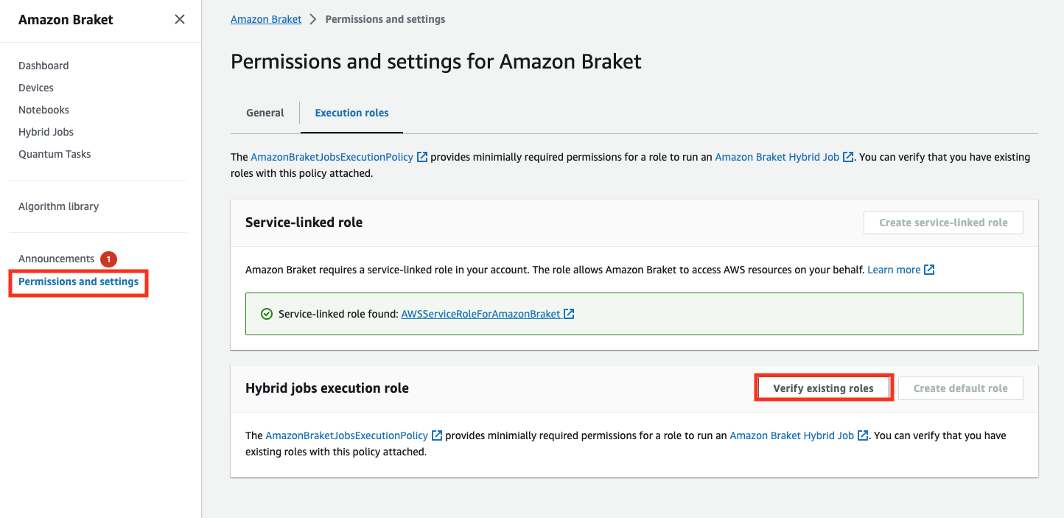Navigate to Quantum Tasks in the sidebar

click(x=55, y=153)
